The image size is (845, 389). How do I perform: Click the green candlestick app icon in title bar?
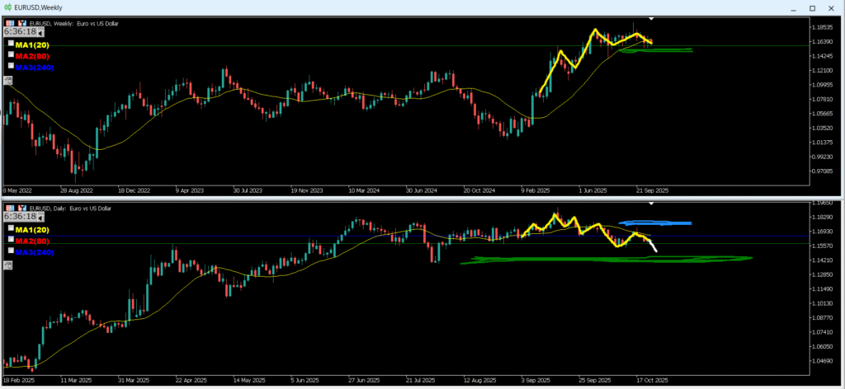point(7,7)
